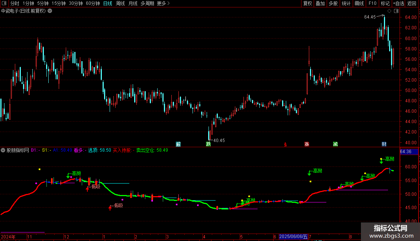Click the 解 event marker

(178, 144)
